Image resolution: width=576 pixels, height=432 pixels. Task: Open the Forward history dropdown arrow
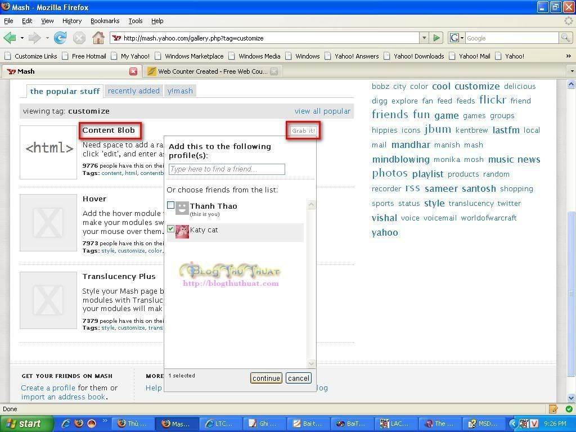click(x=47, y=38)
